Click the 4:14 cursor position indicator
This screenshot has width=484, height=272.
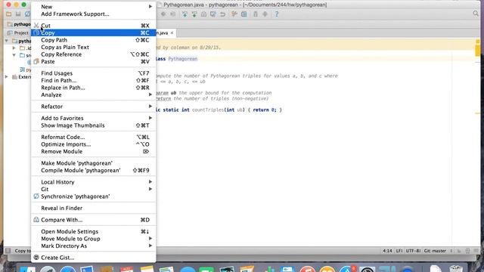click(387, 251)
